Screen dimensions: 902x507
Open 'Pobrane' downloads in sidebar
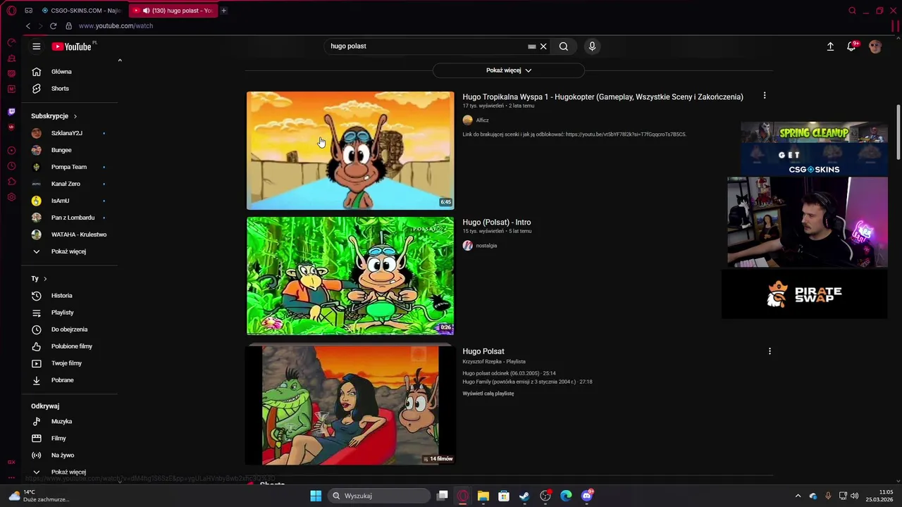pos(61,380)
